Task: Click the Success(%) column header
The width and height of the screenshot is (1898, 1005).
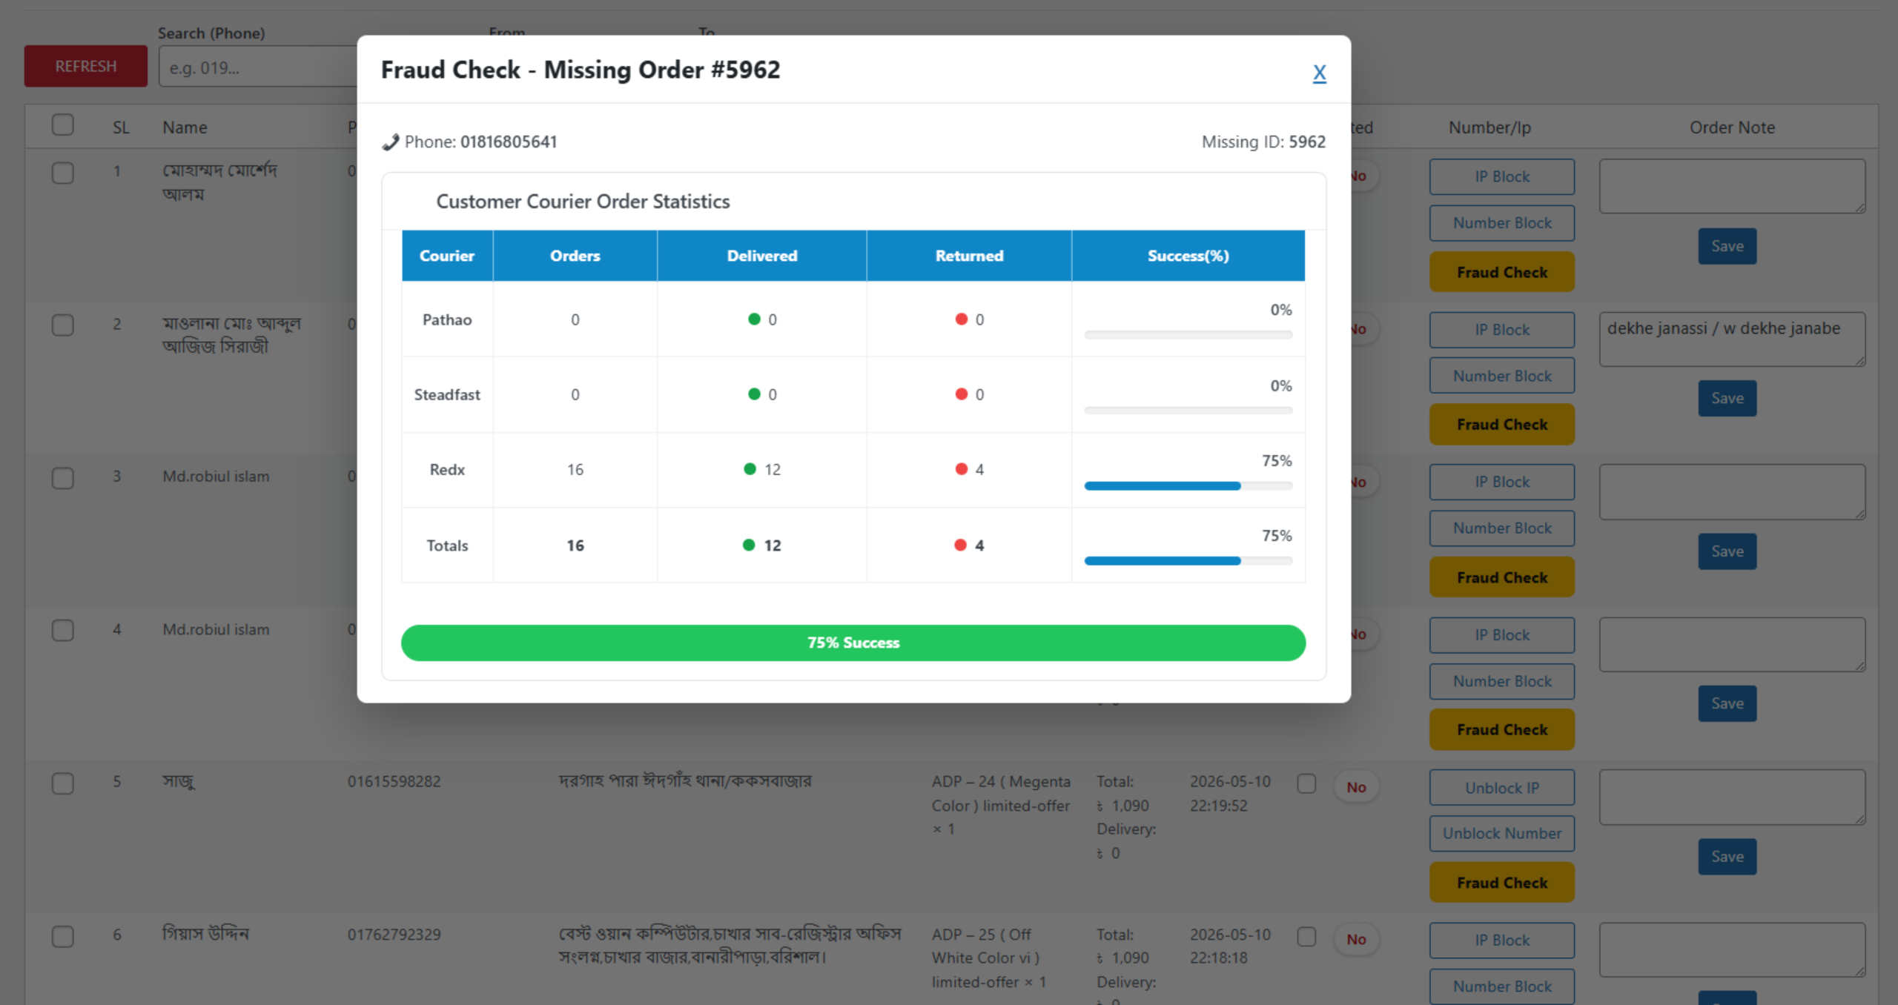Action: pos(1188,256)
